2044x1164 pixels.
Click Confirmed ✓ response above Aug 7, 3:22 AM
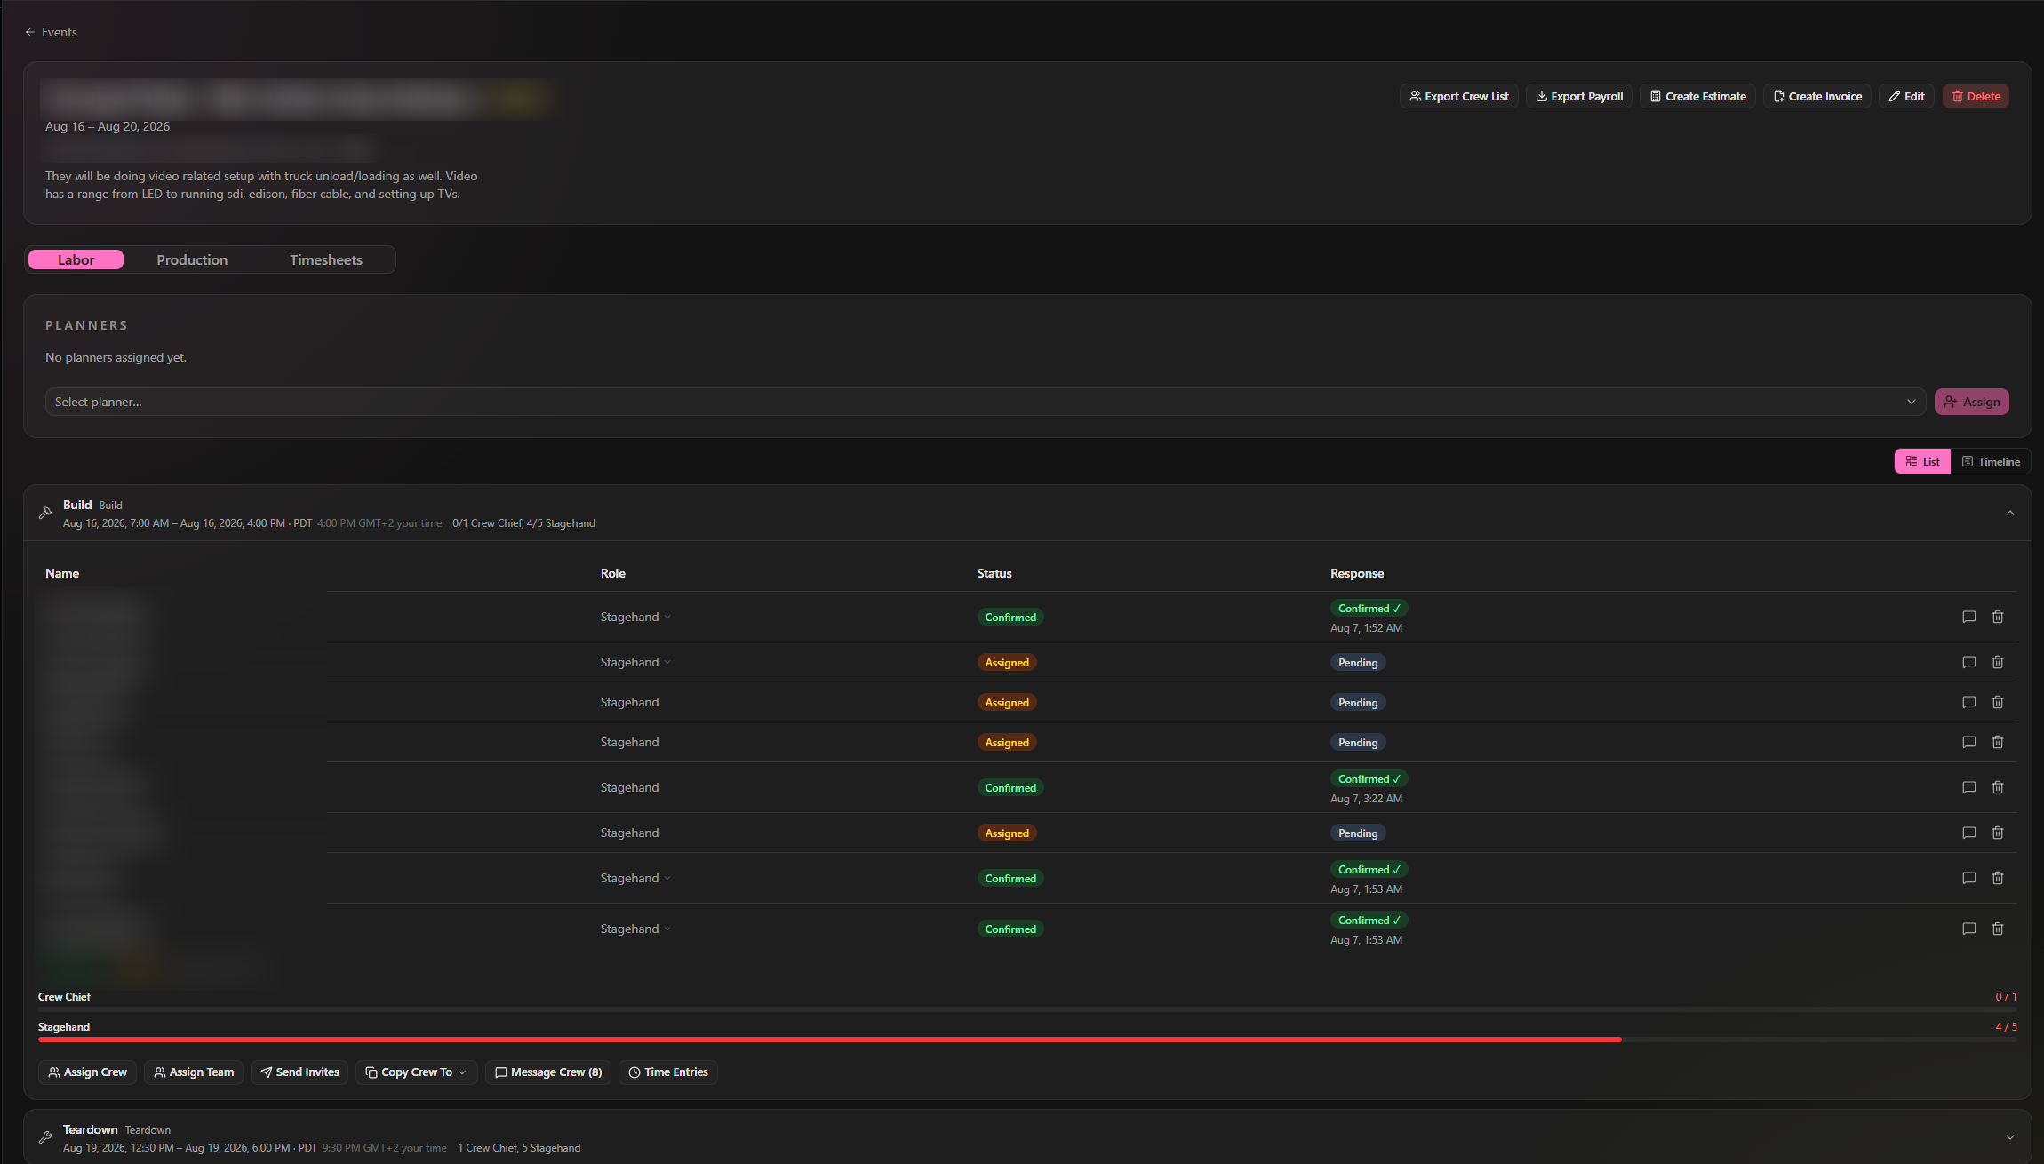point(1369,778)
